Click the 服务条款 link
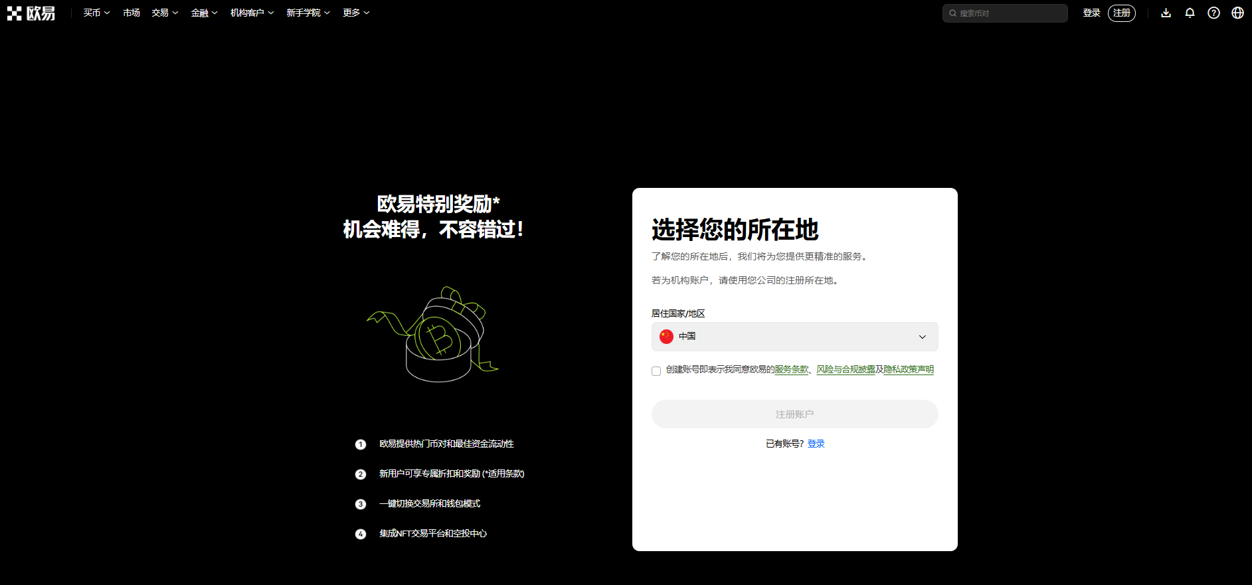Screen dimensions: 1252x585 tap(792, 370)
